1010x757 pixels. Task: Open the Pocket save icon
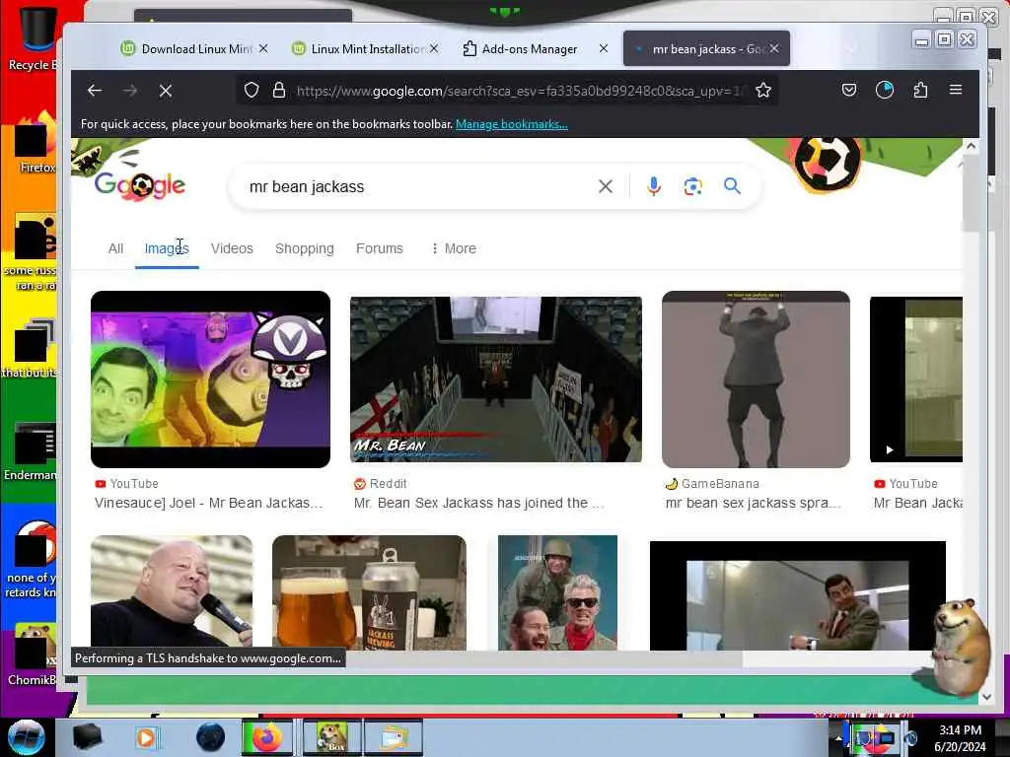point(849,90)
